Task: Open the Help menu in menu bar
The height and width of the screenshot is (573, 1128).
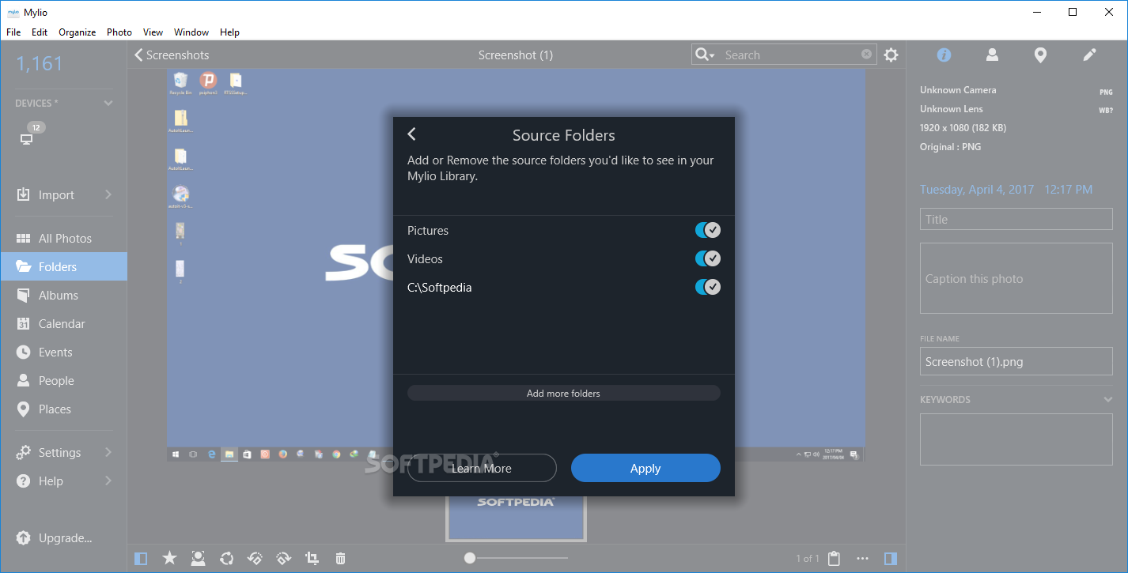Action: point(229,32)
